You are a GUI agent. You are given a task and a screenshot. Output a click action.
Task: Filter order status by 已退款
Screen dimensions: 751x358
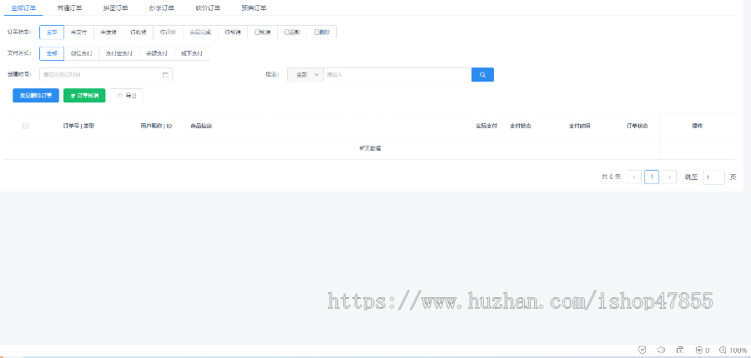coord(292,32)
